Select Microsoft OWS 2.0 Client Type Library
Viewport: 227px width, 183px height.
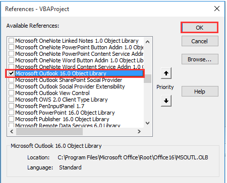(62, 100)
